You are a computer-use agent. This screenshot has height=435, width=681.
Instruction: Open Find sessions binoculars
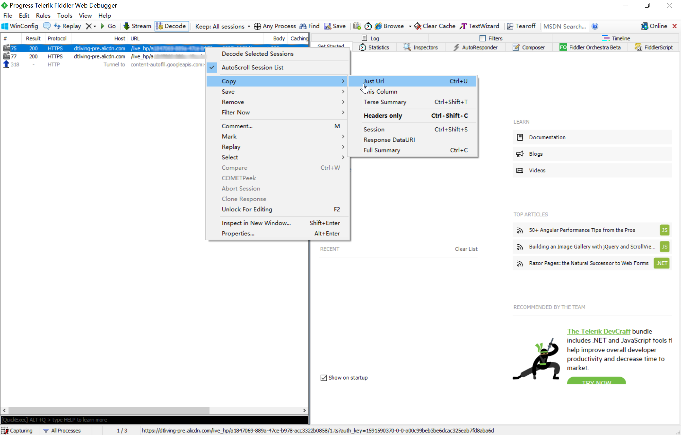tap(310, 26)
